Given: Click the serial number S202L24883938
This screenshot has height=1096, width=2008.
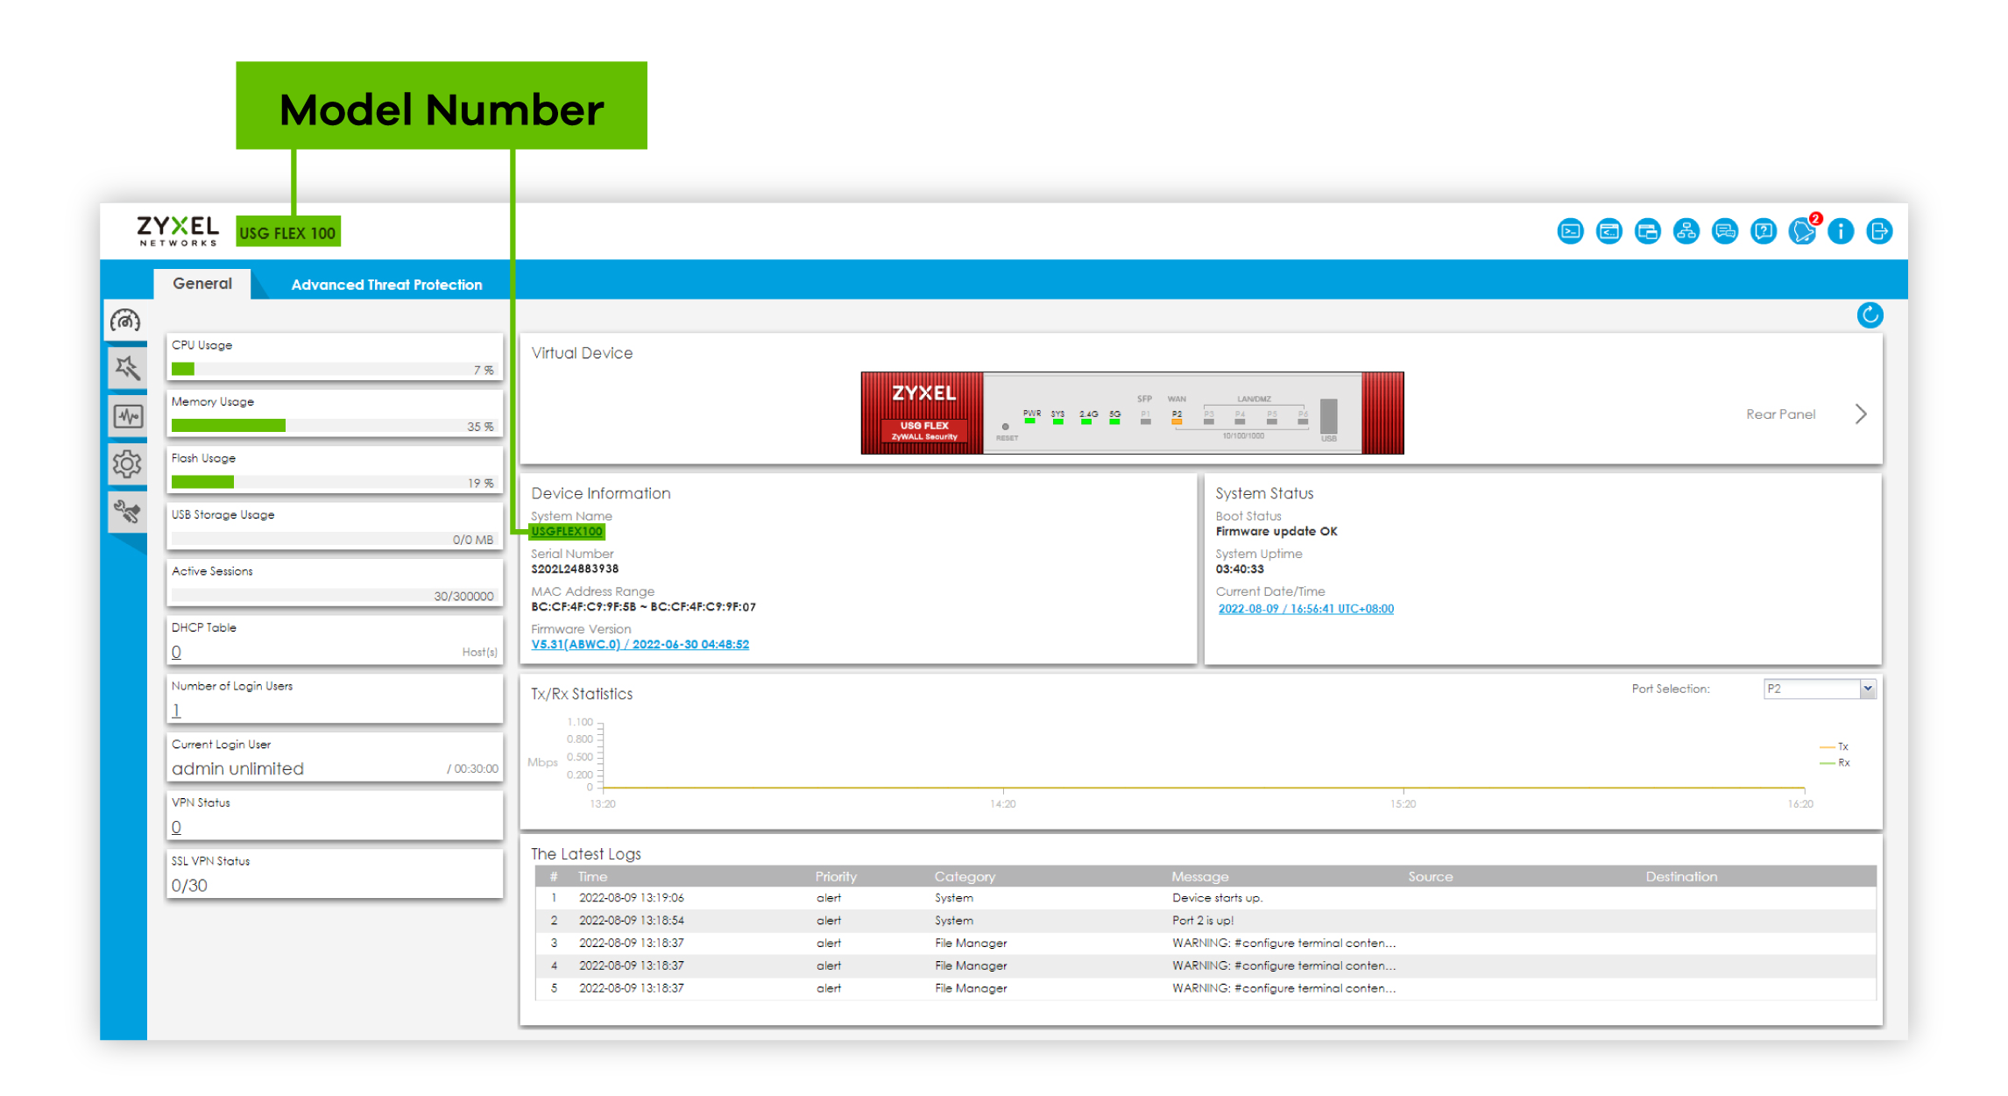Looking at the screenshot, I should 575,569.
